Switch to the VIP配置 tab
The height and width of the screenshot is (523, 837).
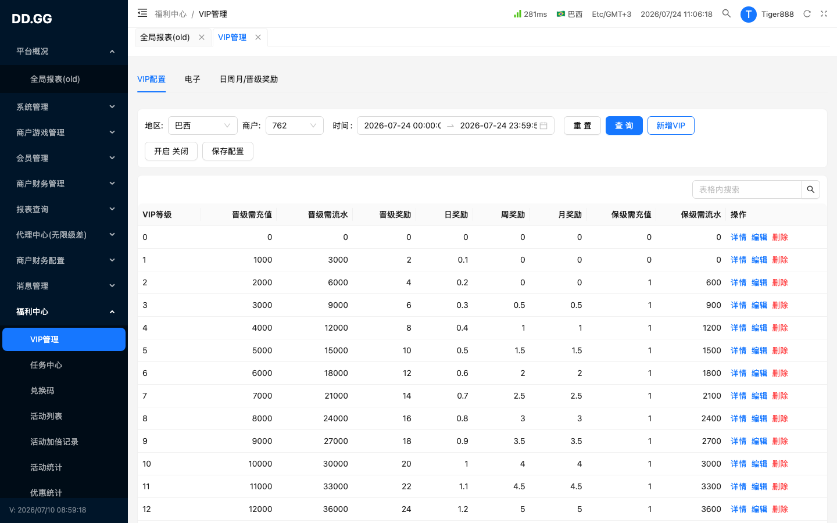pos(151,79)
